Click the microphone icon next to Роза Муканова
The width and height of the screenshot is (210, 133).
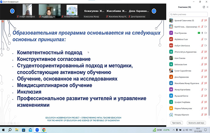pyautogui.click(x=202, y=33)
